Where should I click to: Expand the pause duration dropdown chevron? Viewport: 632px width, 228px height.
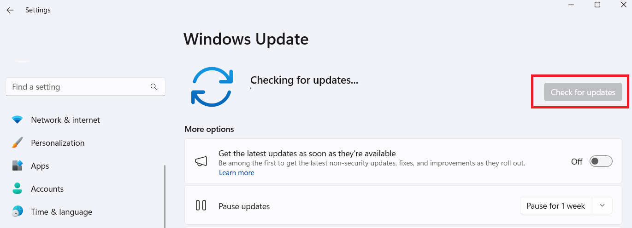602,205
